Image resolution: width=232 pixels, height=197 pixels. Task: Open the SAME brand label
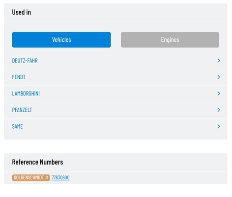pyautogui.click(x=17, y=126)
